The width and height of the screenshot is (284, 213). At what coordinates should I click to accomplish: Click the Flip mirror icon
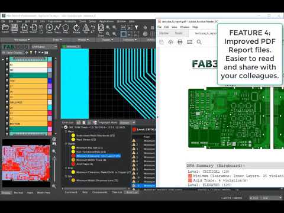tap(86, 28)
